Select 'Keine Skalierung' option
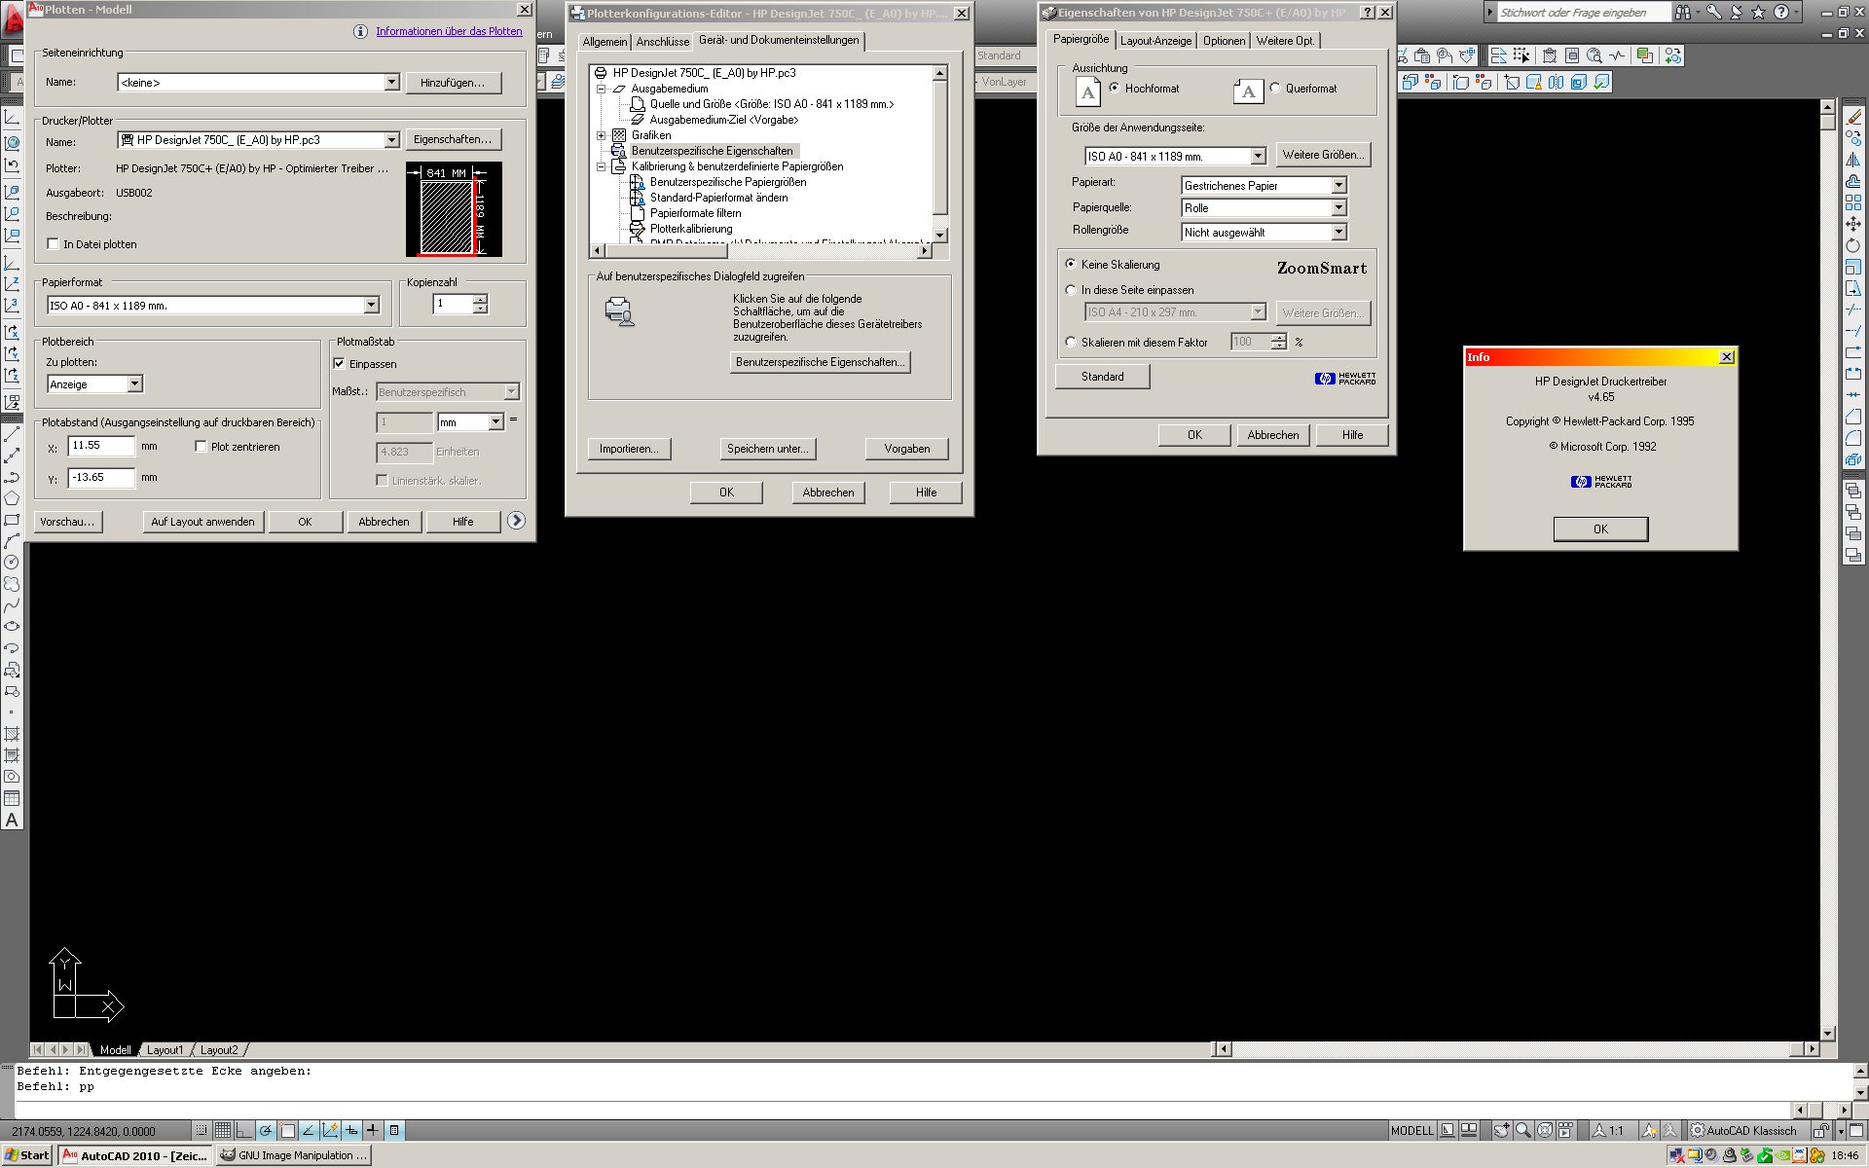Viewport: 1869px width, 1168px height. [1071, 264]
